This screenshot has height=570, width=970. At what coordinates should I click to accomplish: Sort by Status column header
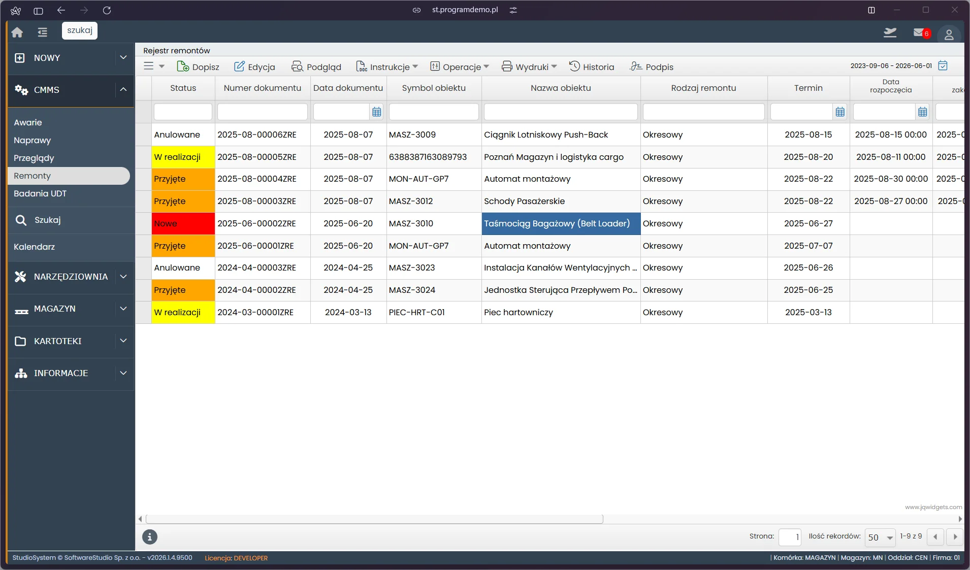(183, 88)
